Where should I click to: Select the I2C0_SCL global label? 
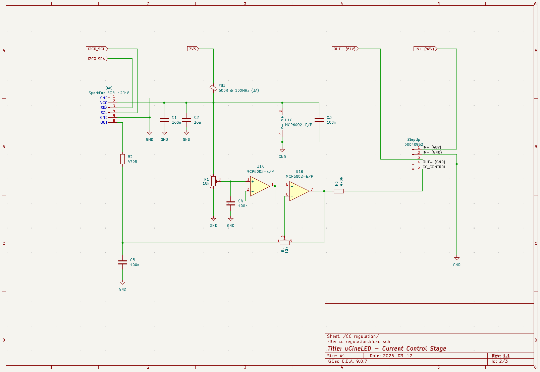click(x=97, y=49)
